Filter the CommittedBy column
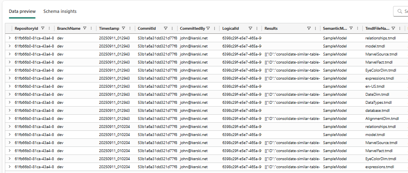This screenshot has height=173, width=408. pos(208,29)
